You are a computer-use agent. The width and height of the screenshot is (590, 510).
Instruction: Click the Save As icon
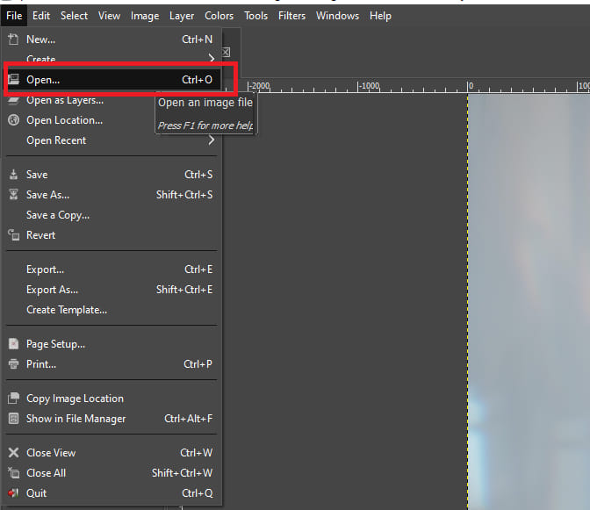click(13, 194)
